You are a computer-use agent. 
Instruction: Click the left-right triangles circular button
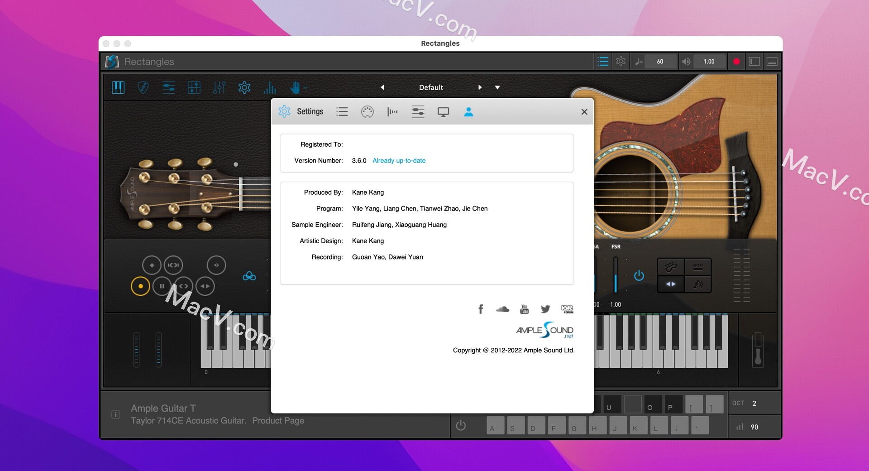coord(205,286)
